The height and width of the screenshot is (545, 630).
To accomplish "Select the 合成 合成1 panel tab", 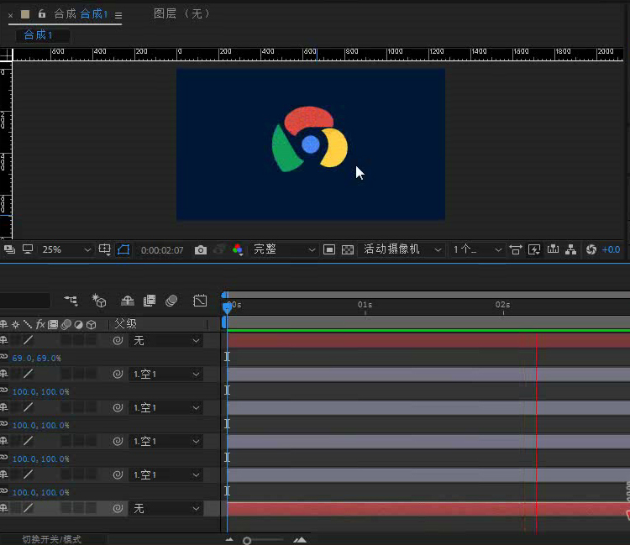I will [81, 14].
